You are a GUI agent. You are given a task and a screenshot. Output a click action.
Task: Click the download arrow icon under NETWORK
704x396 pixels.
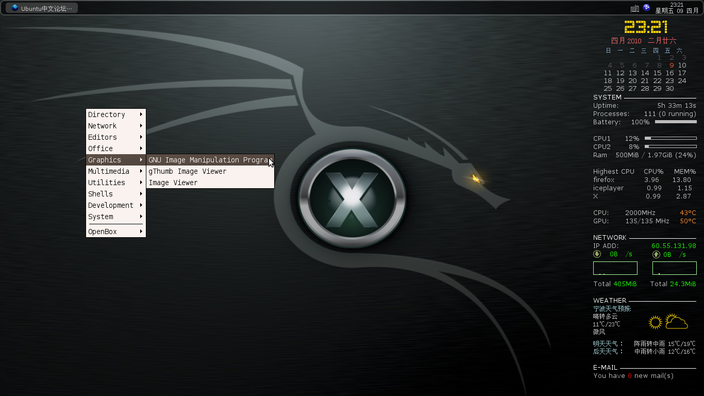597,254
